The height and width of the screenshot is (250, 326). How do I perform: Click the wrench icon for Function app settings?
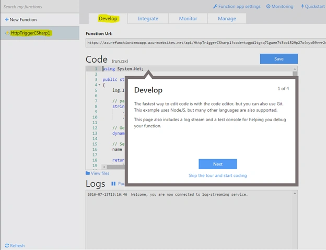click(215, 6)
